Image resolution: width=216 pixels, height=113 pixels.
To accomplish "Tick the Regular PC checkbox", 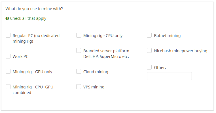I will click(8, 36).
